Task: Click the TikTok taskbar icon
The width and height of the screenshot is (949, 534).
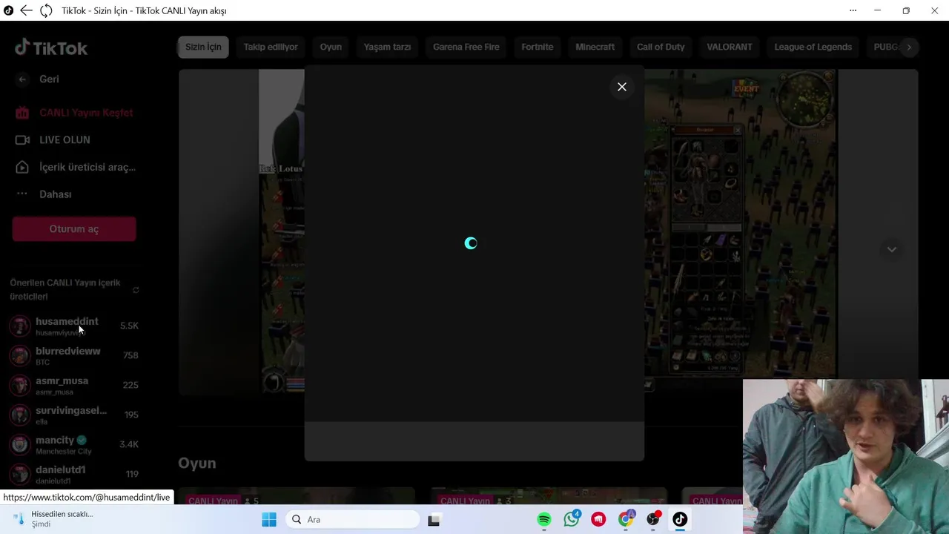Action: point(680,519)
